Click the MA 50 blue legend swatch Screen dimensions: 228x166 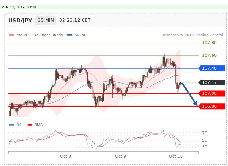point(70,35)
